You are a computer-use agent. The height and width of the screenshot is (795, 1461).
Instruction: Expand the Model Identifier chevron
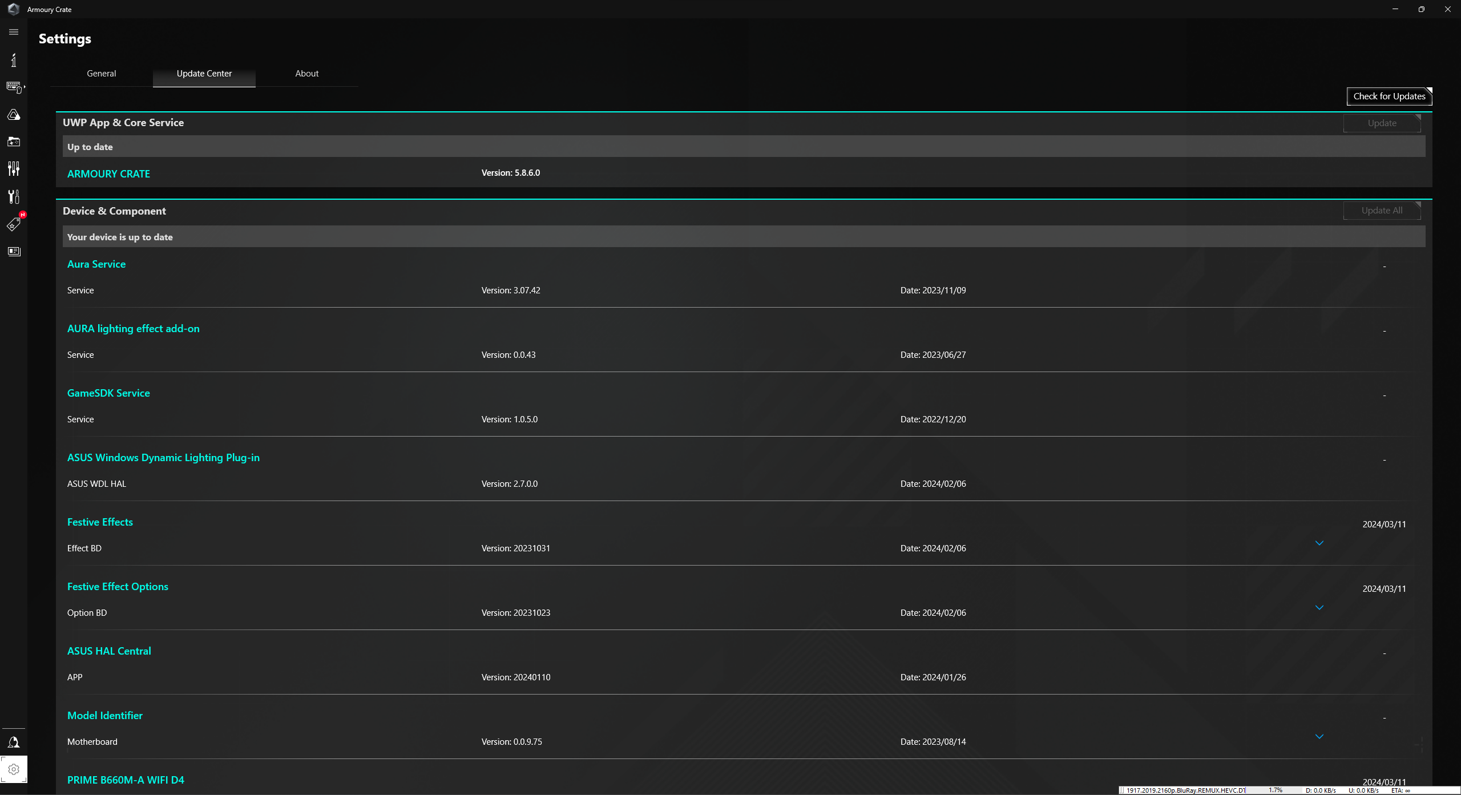pyautogui.click(x=1319, y=736)
